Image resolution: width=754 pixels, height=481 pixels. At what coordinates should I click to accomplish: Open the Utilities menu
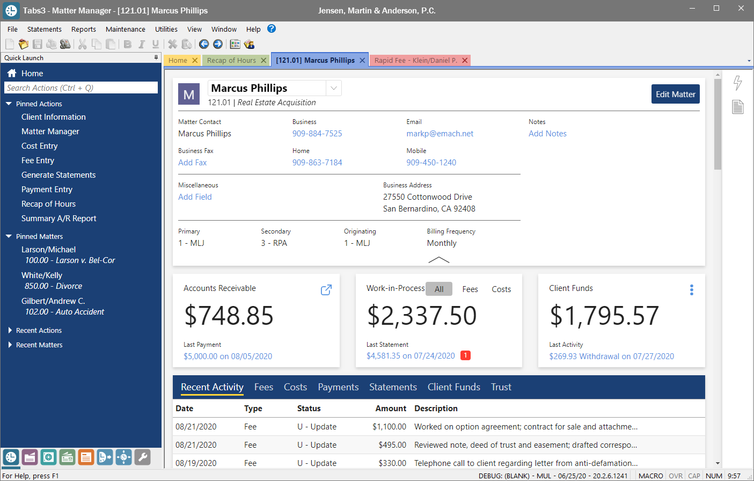166,29
